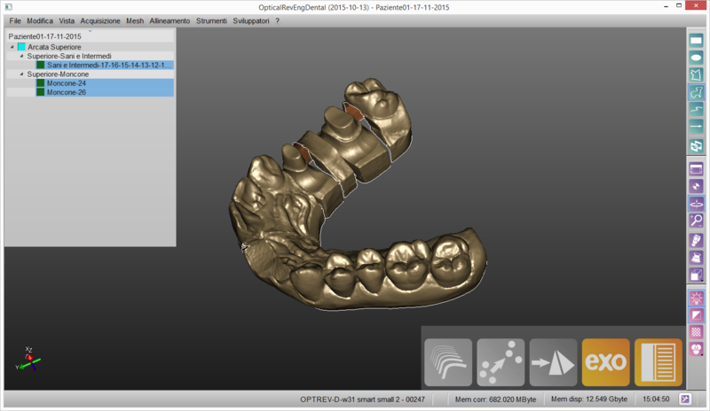Viewport: 710px width, 411px height.
Task: Click the point alignment icon with dots and arrow
Action: click(501, 362)
